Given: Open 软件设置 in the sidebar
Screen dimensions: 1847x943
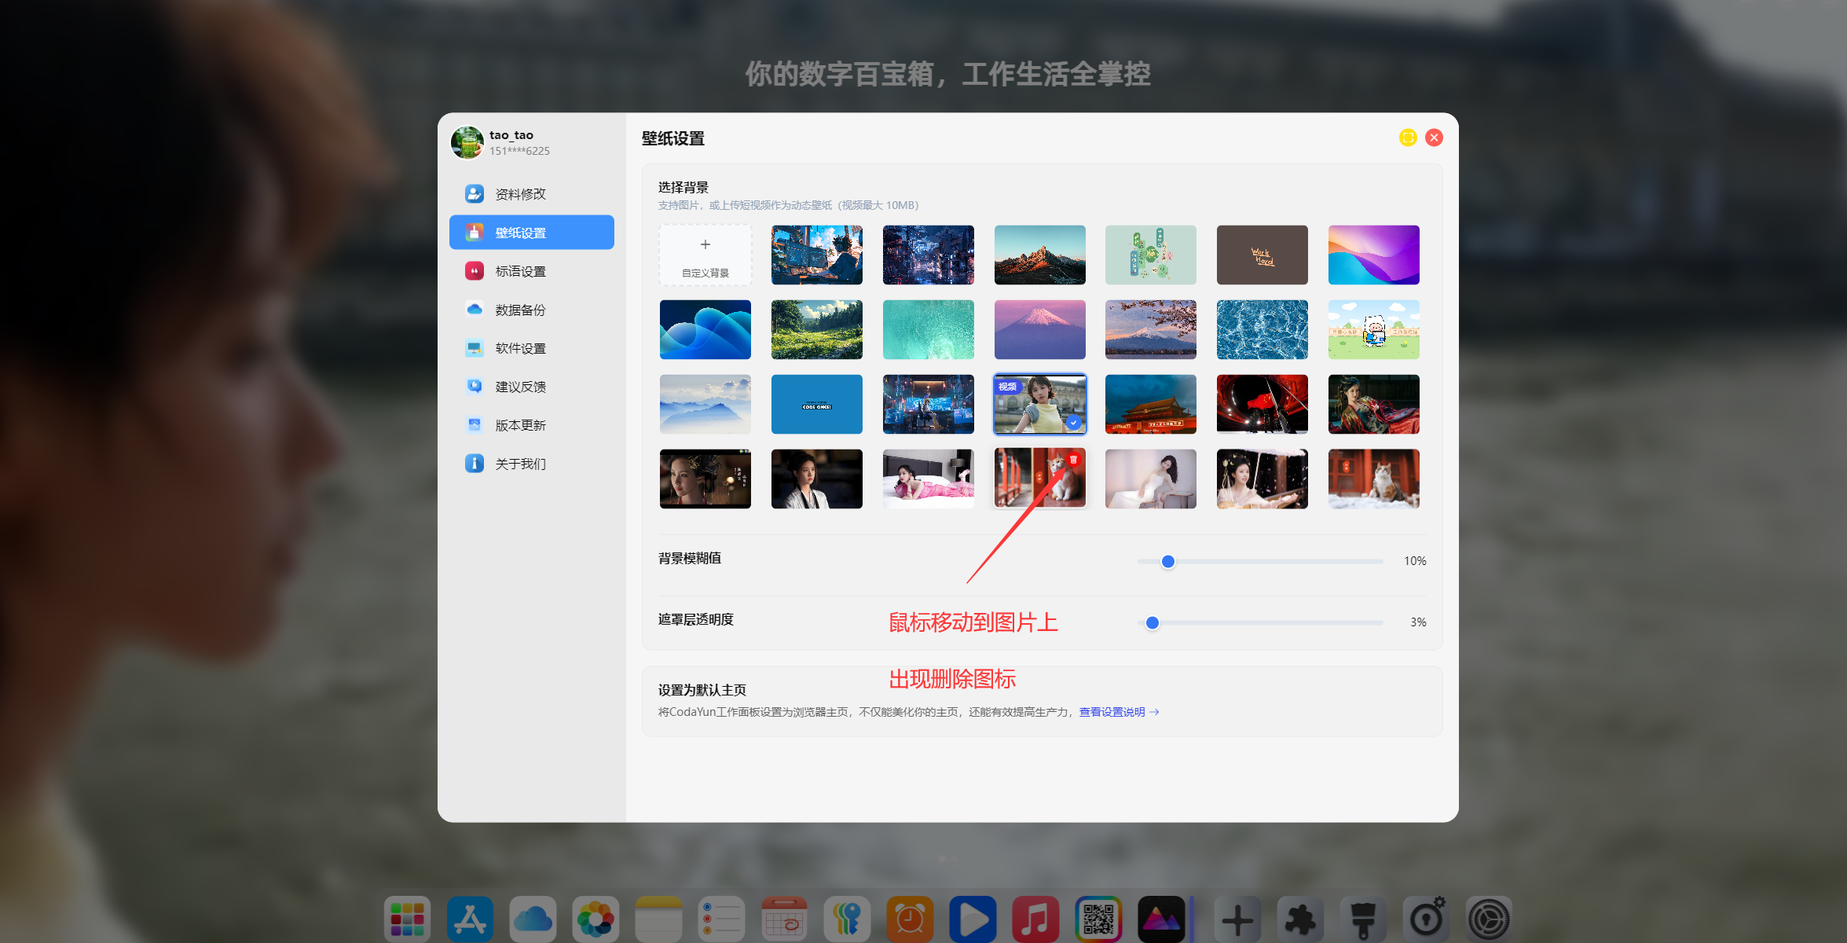Looking at the screenshot, I should coord(532,348).
